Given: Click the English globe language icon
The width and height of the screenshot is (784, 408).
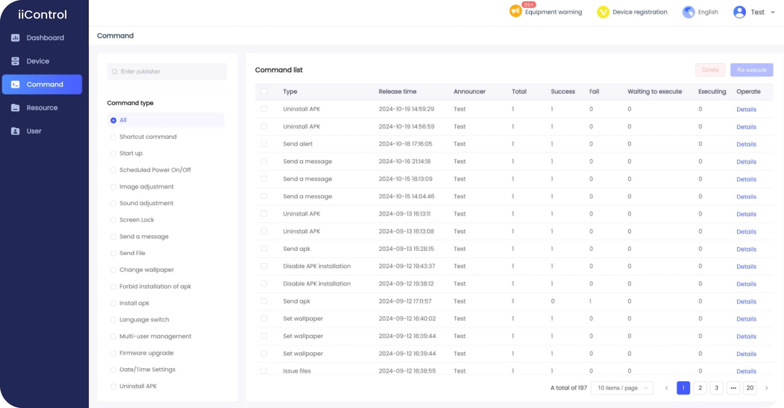Looking at the screenshot, I should coord(689,12).
